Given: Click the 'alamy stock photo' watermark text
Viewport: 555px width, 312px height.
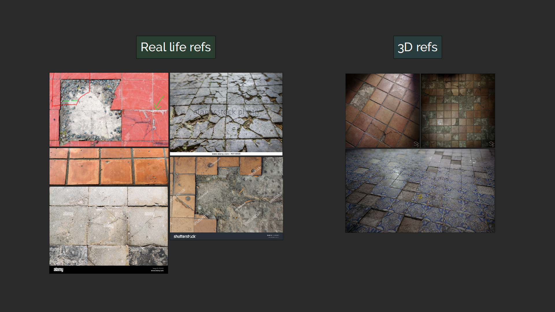Looking at the screenshot, I should (226, 112).
